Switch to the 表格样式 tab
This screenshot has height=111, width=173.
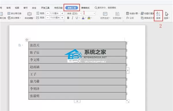pyautogui.click(x=85, y=8)
